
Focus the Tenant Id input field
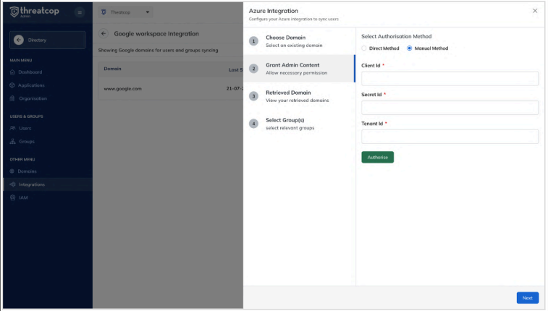click(450, 137)
